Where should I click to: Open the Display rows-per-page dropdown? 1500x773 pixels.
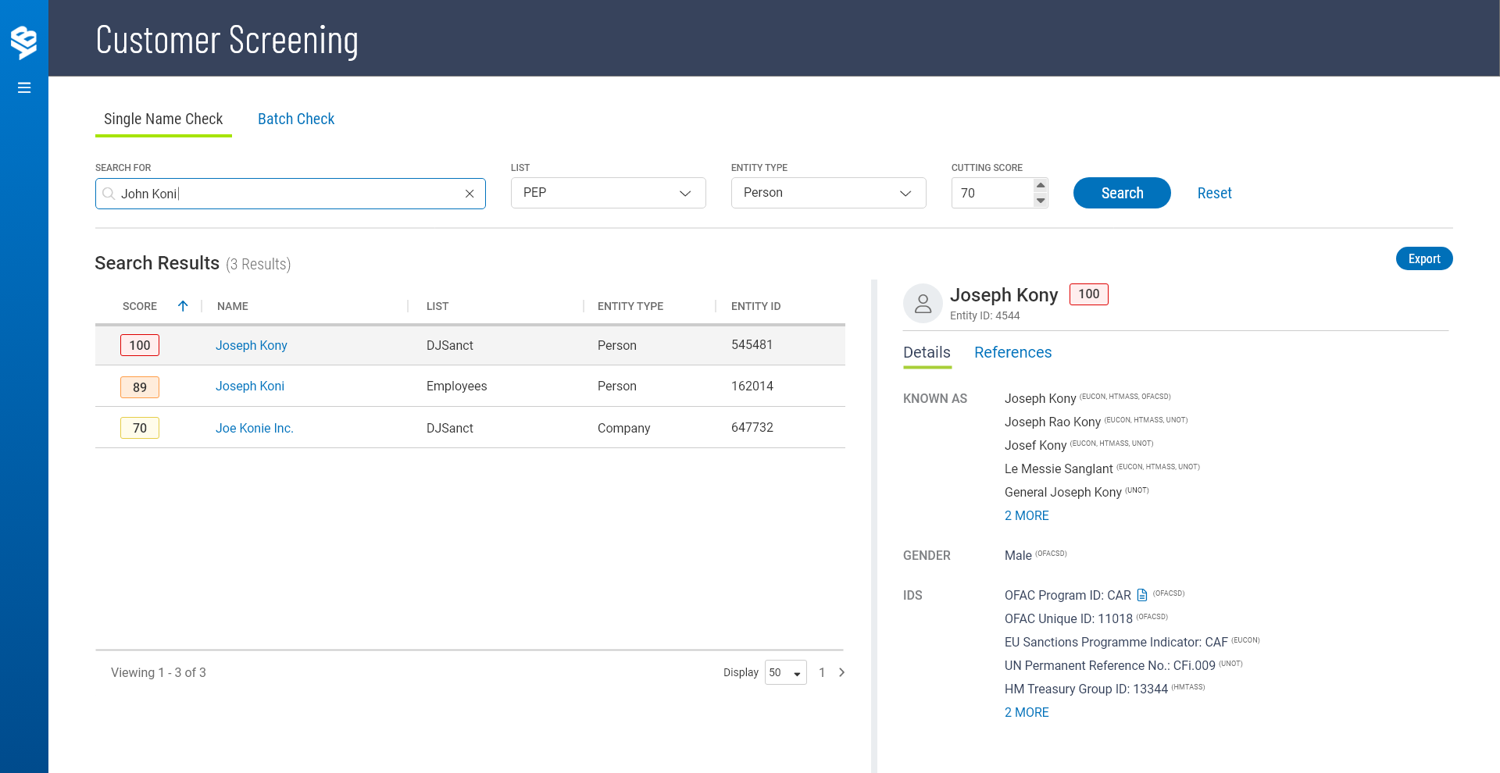point(785,672)
